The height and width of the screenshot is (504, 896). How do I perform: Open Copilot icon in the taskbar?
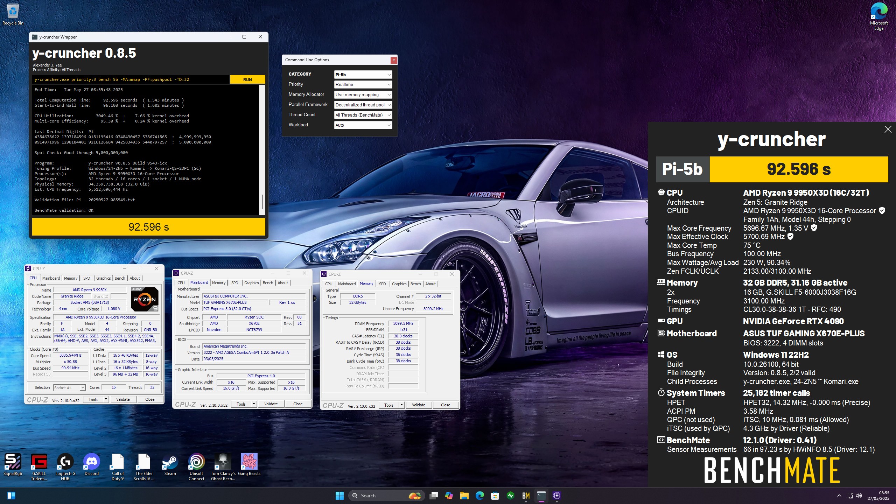coord(449,496)
